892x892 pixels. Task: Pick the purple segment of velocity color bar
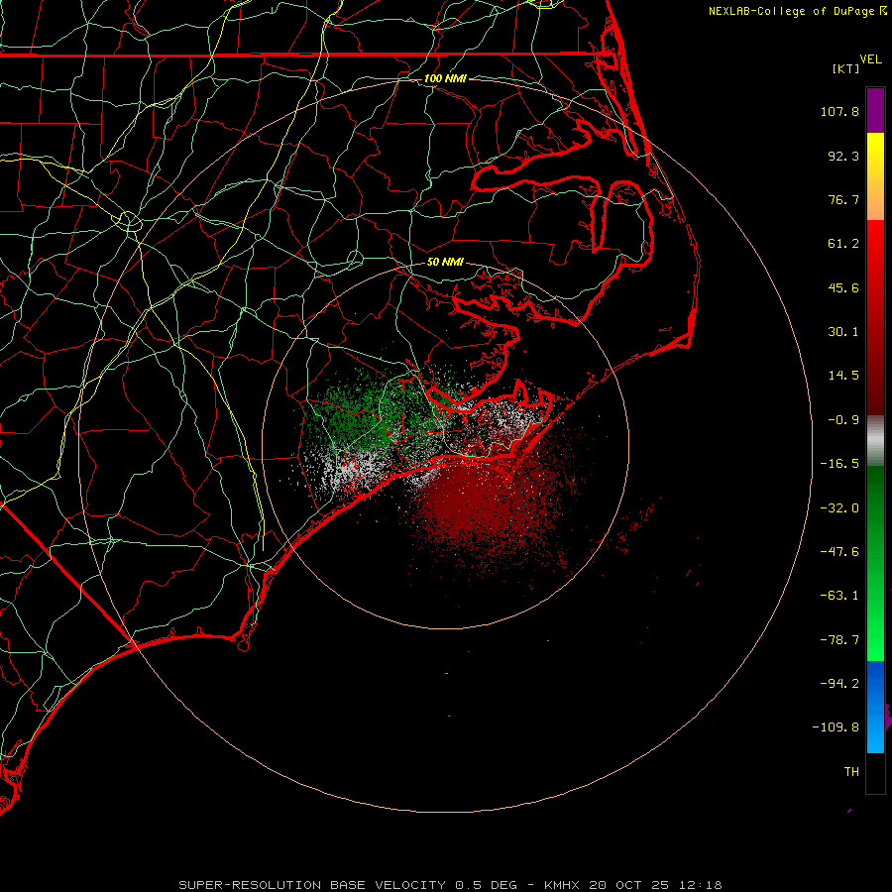875,110
